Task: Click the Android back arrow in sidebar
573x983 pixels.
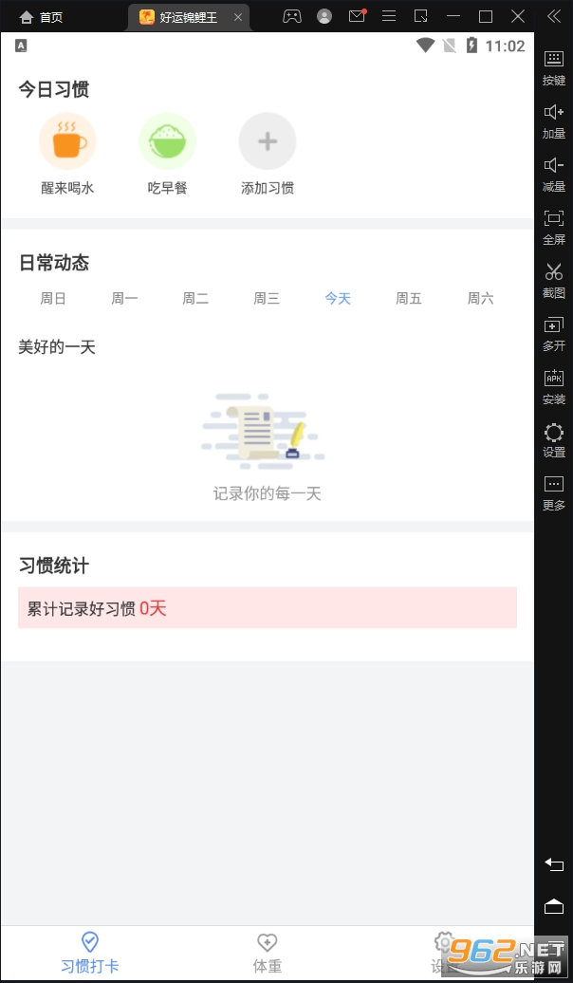Action: pyautogui.click(x=554, y=864)
